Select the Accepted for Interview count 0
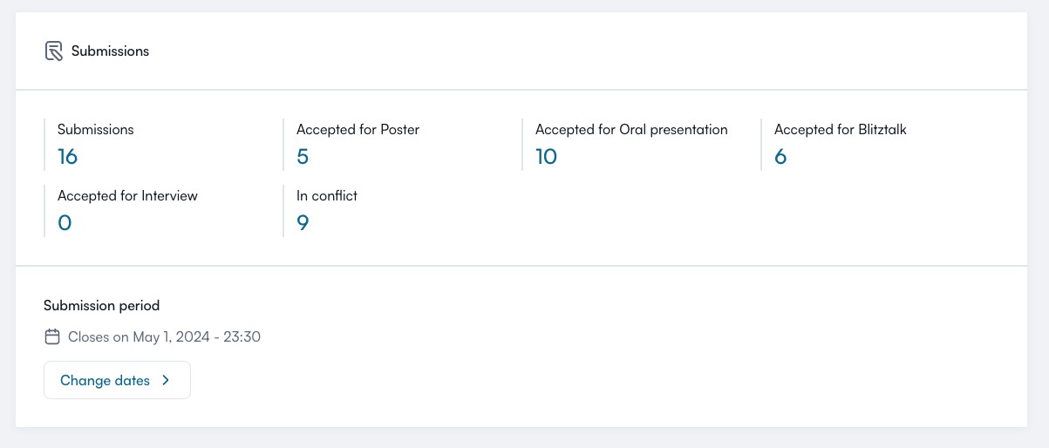 (65, 223)
